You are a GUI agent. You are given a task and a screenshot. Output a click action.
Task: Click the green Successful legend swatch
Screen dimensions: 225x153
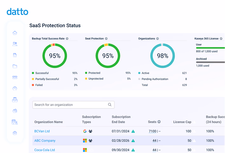[x=33, y=73]
